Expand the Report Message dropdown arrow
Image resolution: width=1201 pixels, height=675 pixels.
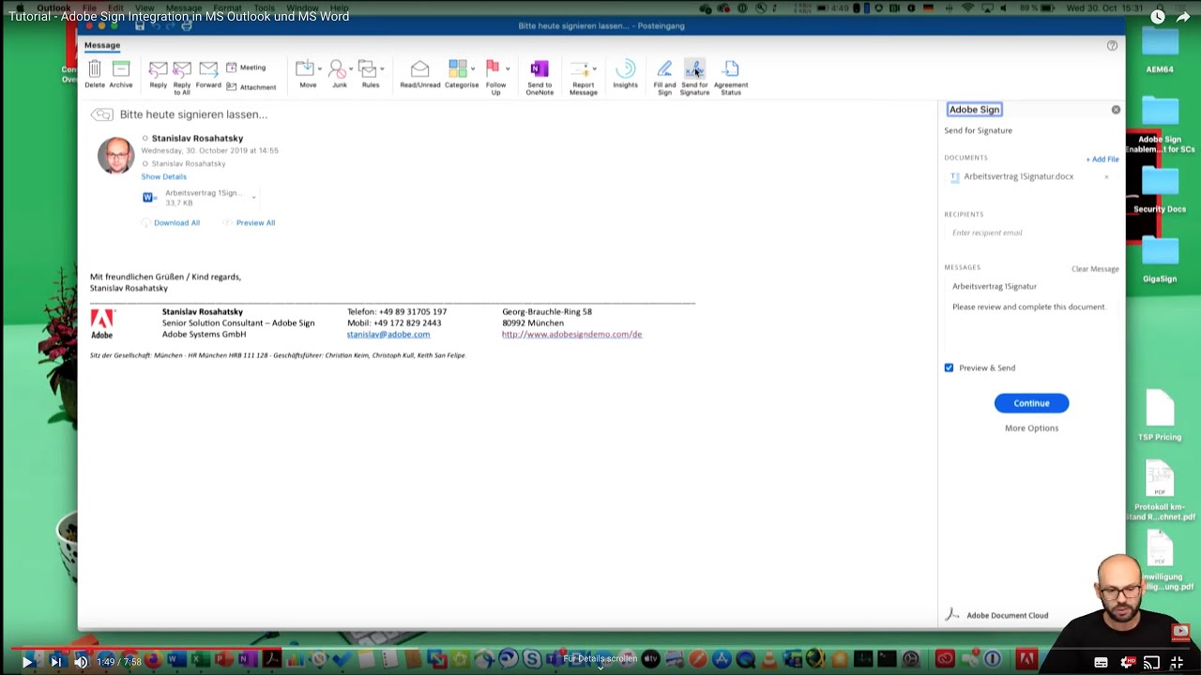pyautogui.click(x=595, y=68)
